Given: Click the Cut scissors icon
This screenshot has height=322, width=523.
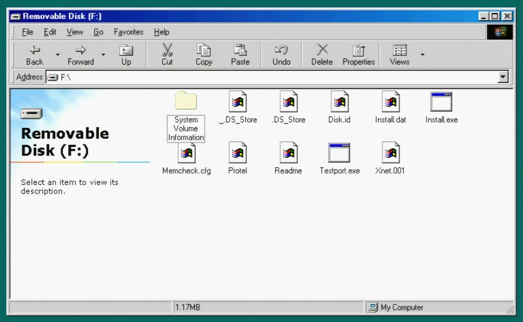Looking at the screenshot, I should point(167,50).
